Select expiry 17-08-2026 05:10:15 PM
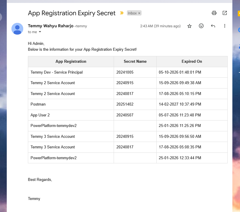The height and width of the screenshot is (212, 240). click(180, 94)
